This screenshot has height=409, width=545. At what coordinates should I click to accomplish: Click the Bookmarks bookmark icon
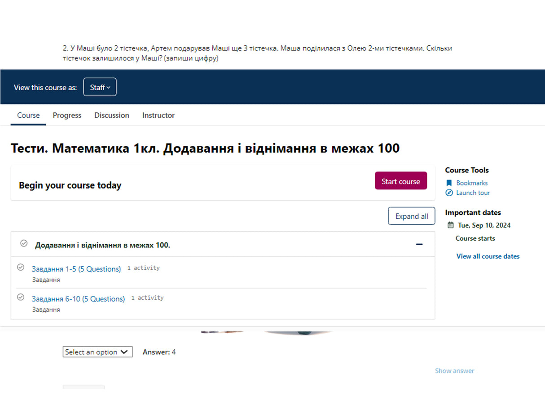click(x=449, y=183)
